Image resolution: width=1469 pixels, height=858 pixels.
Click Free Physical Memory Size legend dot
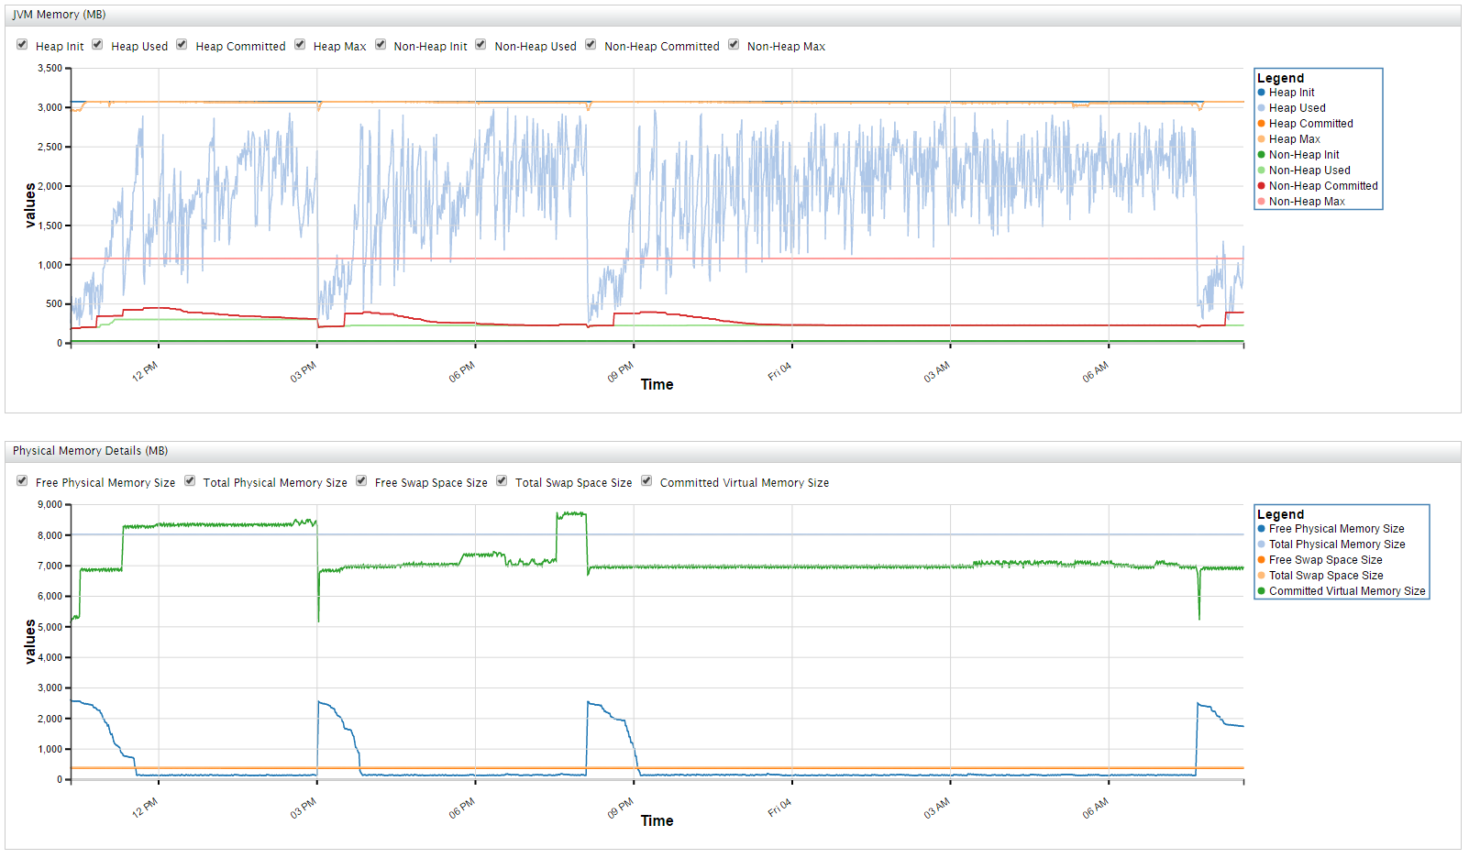1262,529
